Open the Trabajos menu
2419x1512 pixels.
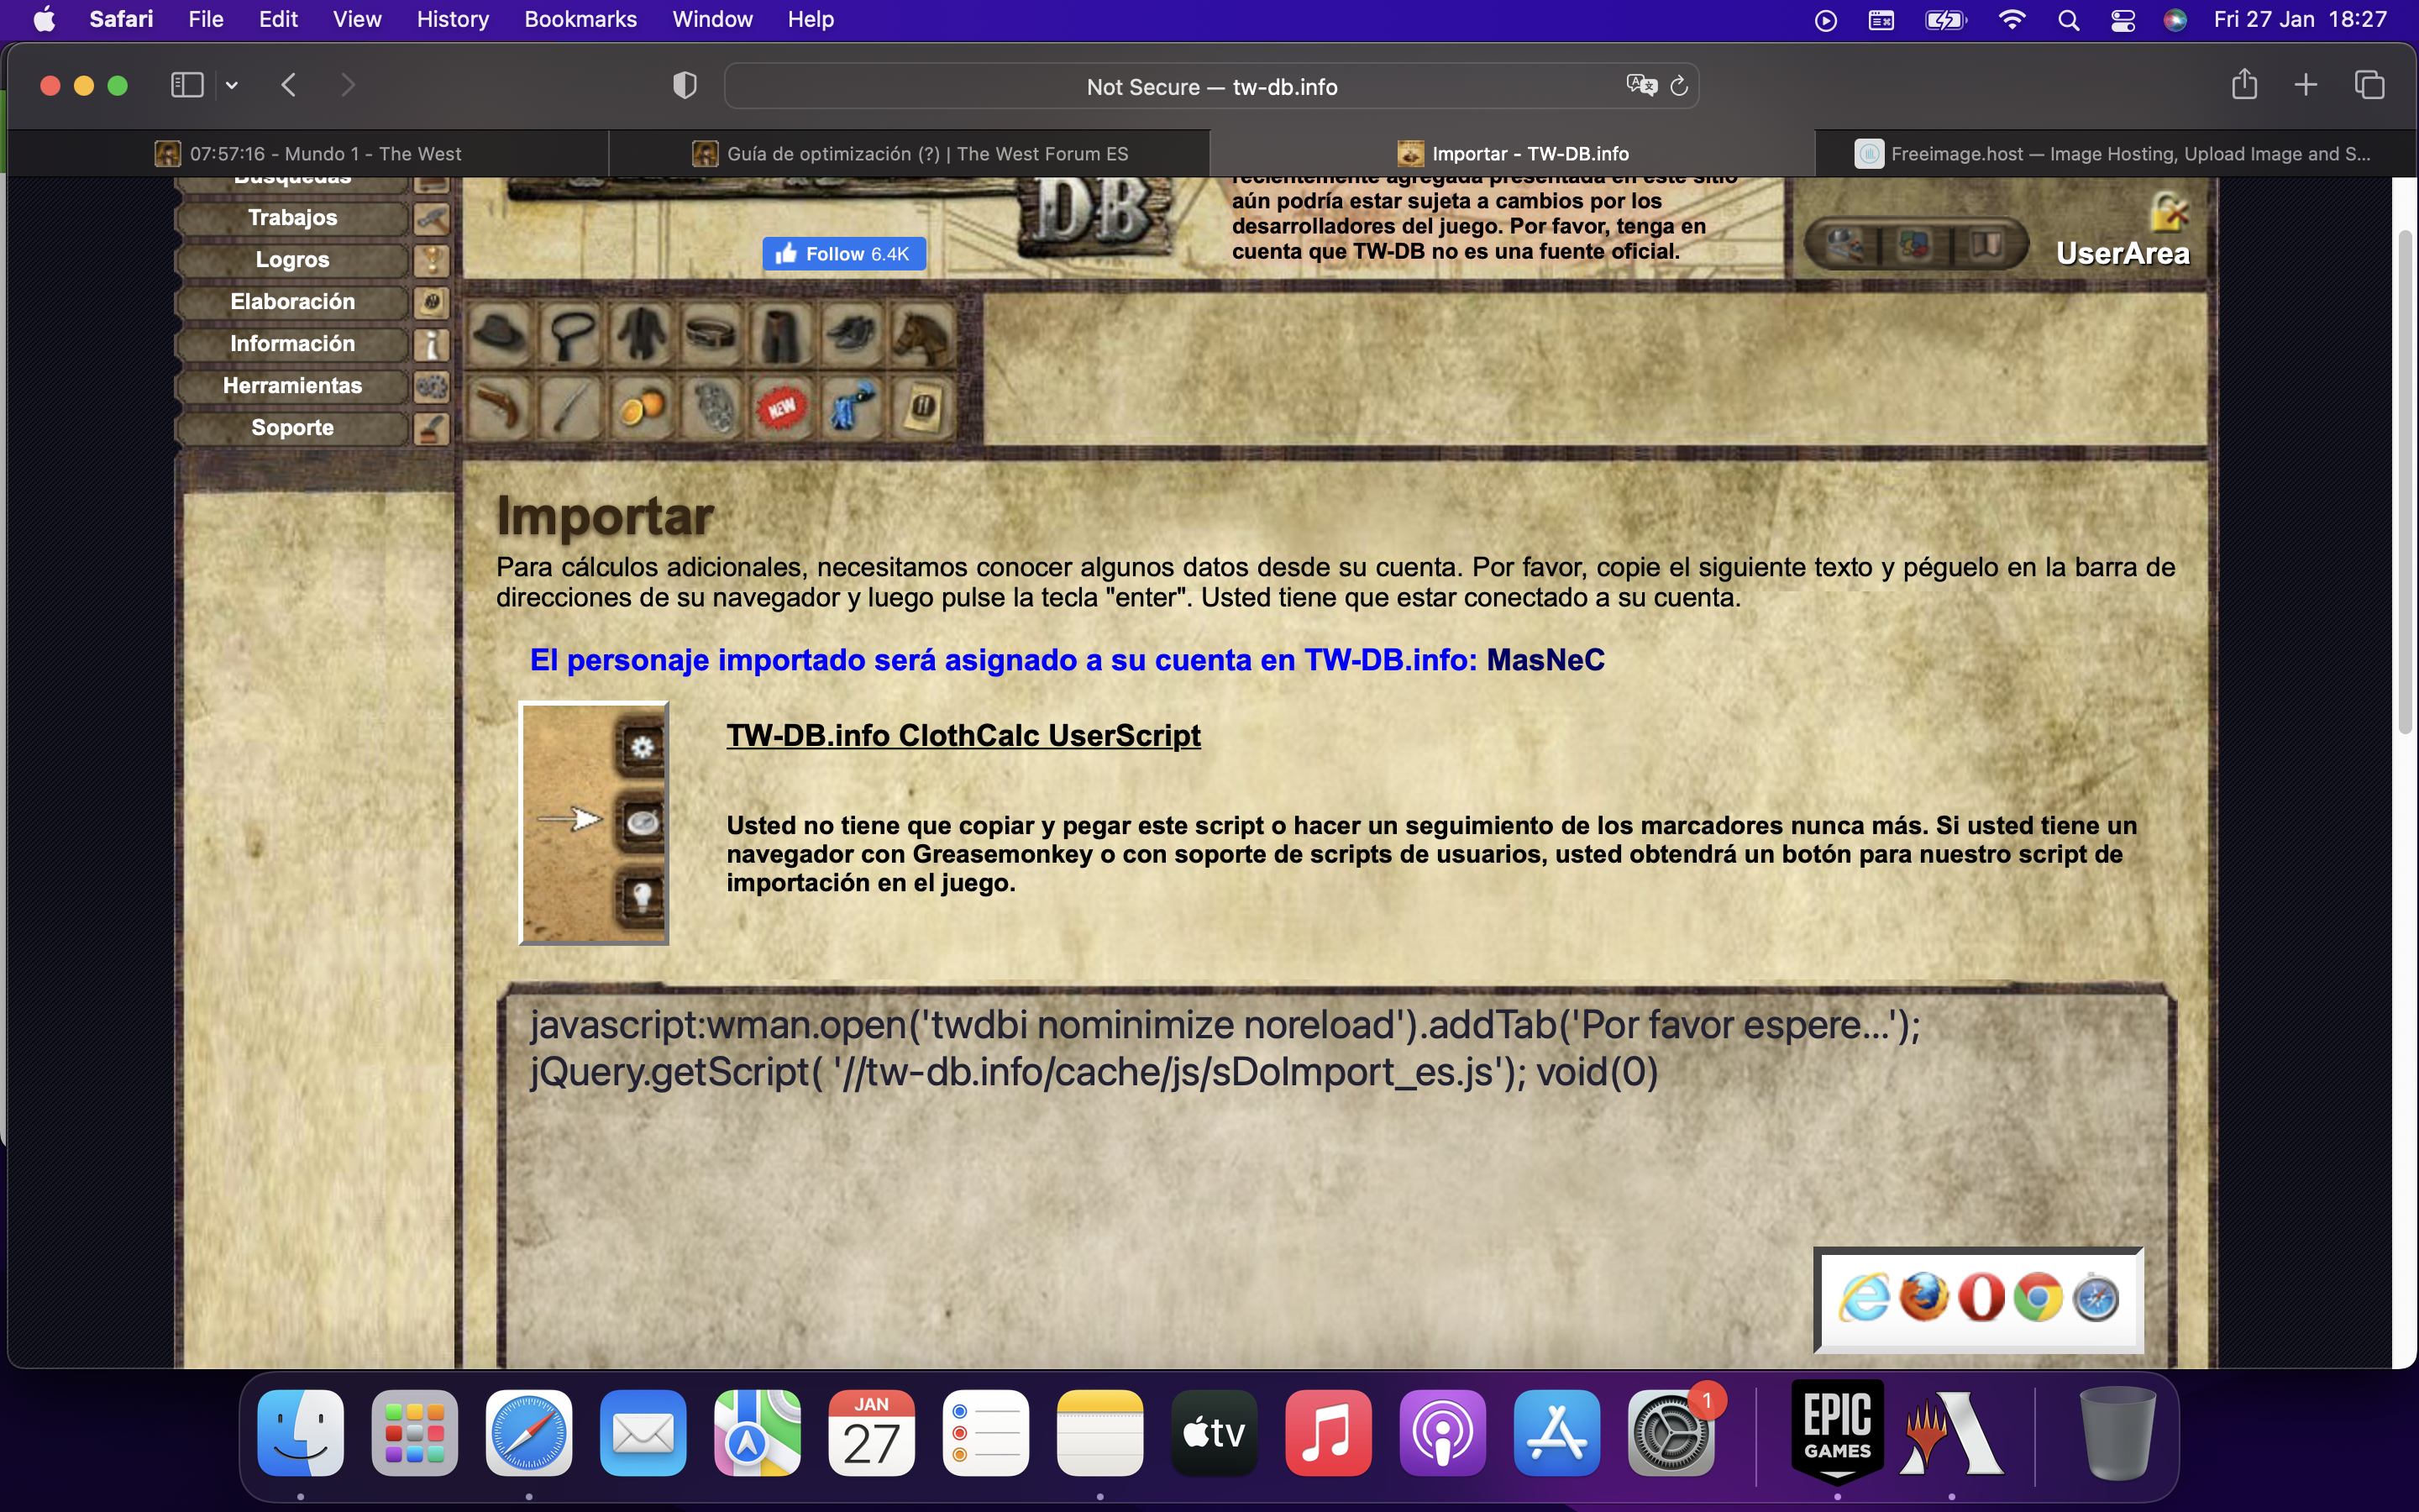[x=292, y=218]
